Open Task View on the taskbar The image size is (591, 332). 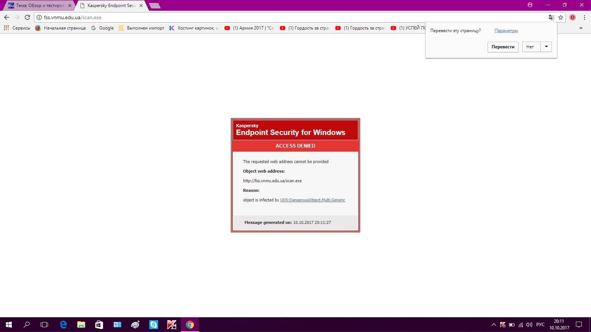pos(44,325)
